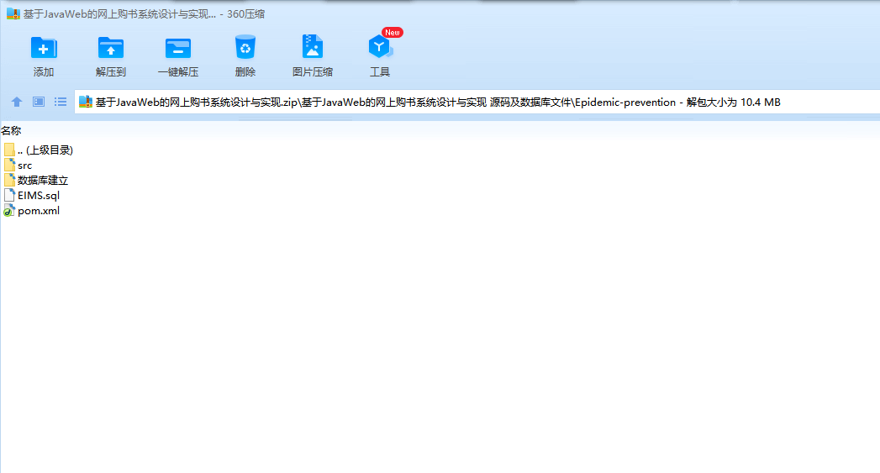Select the EIMS.sql file
The image size is (880, 473).
click(31, 195)
